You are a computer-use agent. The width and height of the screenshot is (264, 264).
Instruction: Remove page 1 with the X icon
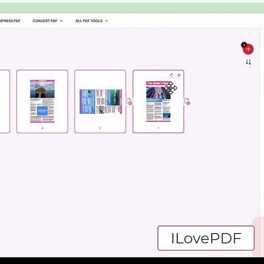coord(179,75)
